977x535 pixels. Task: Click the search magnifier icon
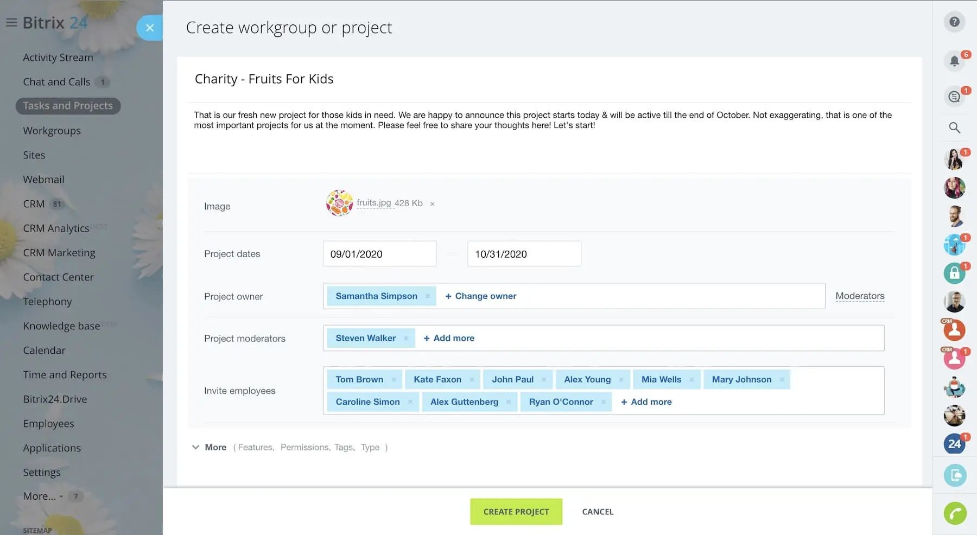point(954,128)
